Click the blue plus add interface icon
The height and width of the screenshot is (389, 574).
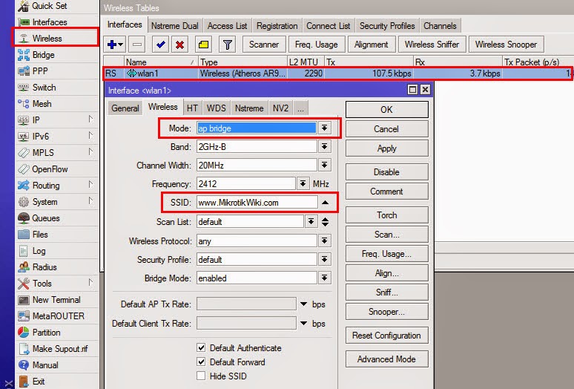tap(115, 45)
